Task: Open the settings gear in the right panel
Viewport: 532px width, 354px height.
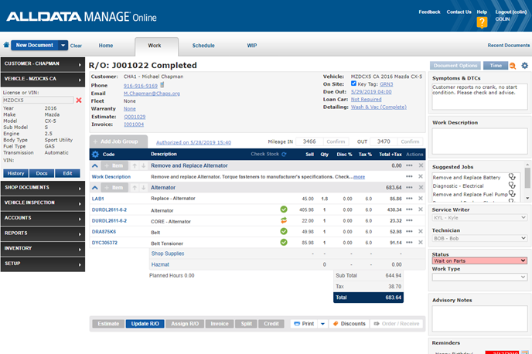Action: tap(525, 66)
